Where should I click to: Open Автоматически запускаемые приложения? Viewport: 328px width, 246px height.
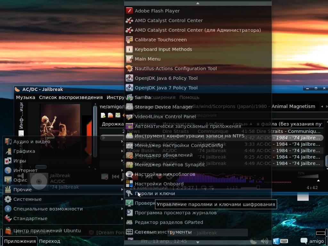tap(198, 126)
